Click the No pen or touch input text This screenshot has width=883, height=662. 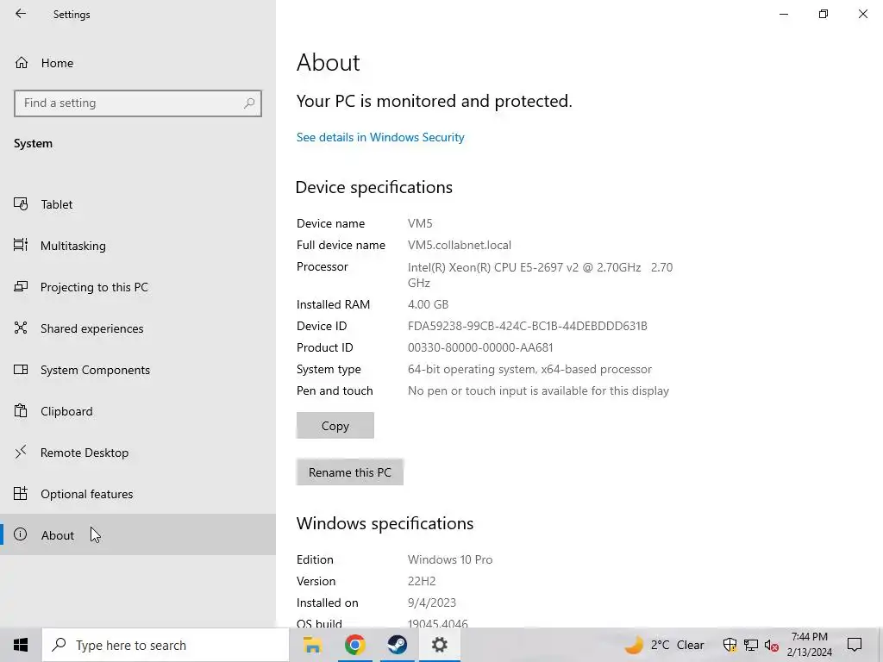point(538,390)
